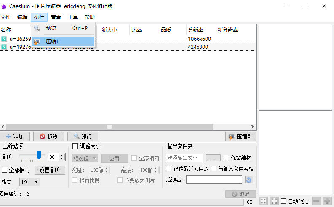
Task: Decrease quality value with down arrow
Action: click(62, 159)
